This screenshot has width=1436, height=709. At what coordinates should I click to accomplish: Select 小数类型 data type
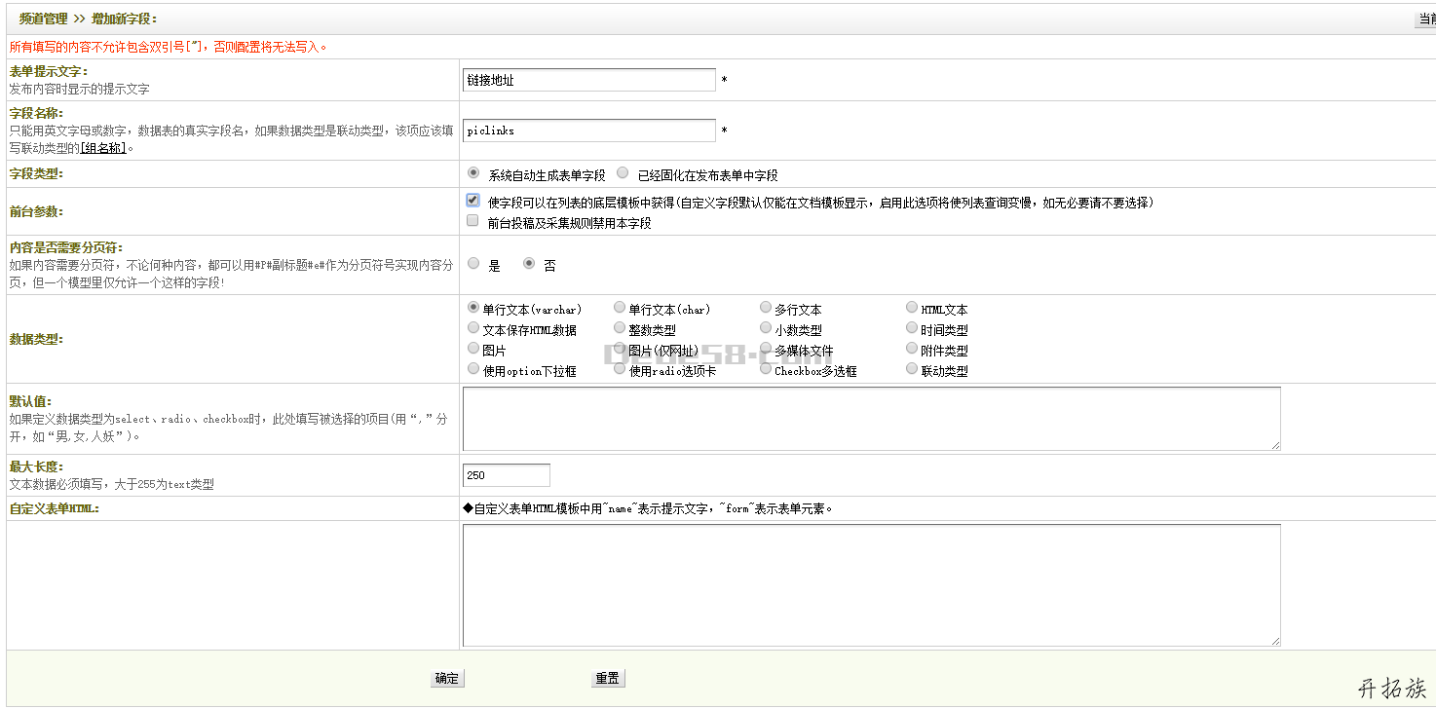click(x=766, y=328)
